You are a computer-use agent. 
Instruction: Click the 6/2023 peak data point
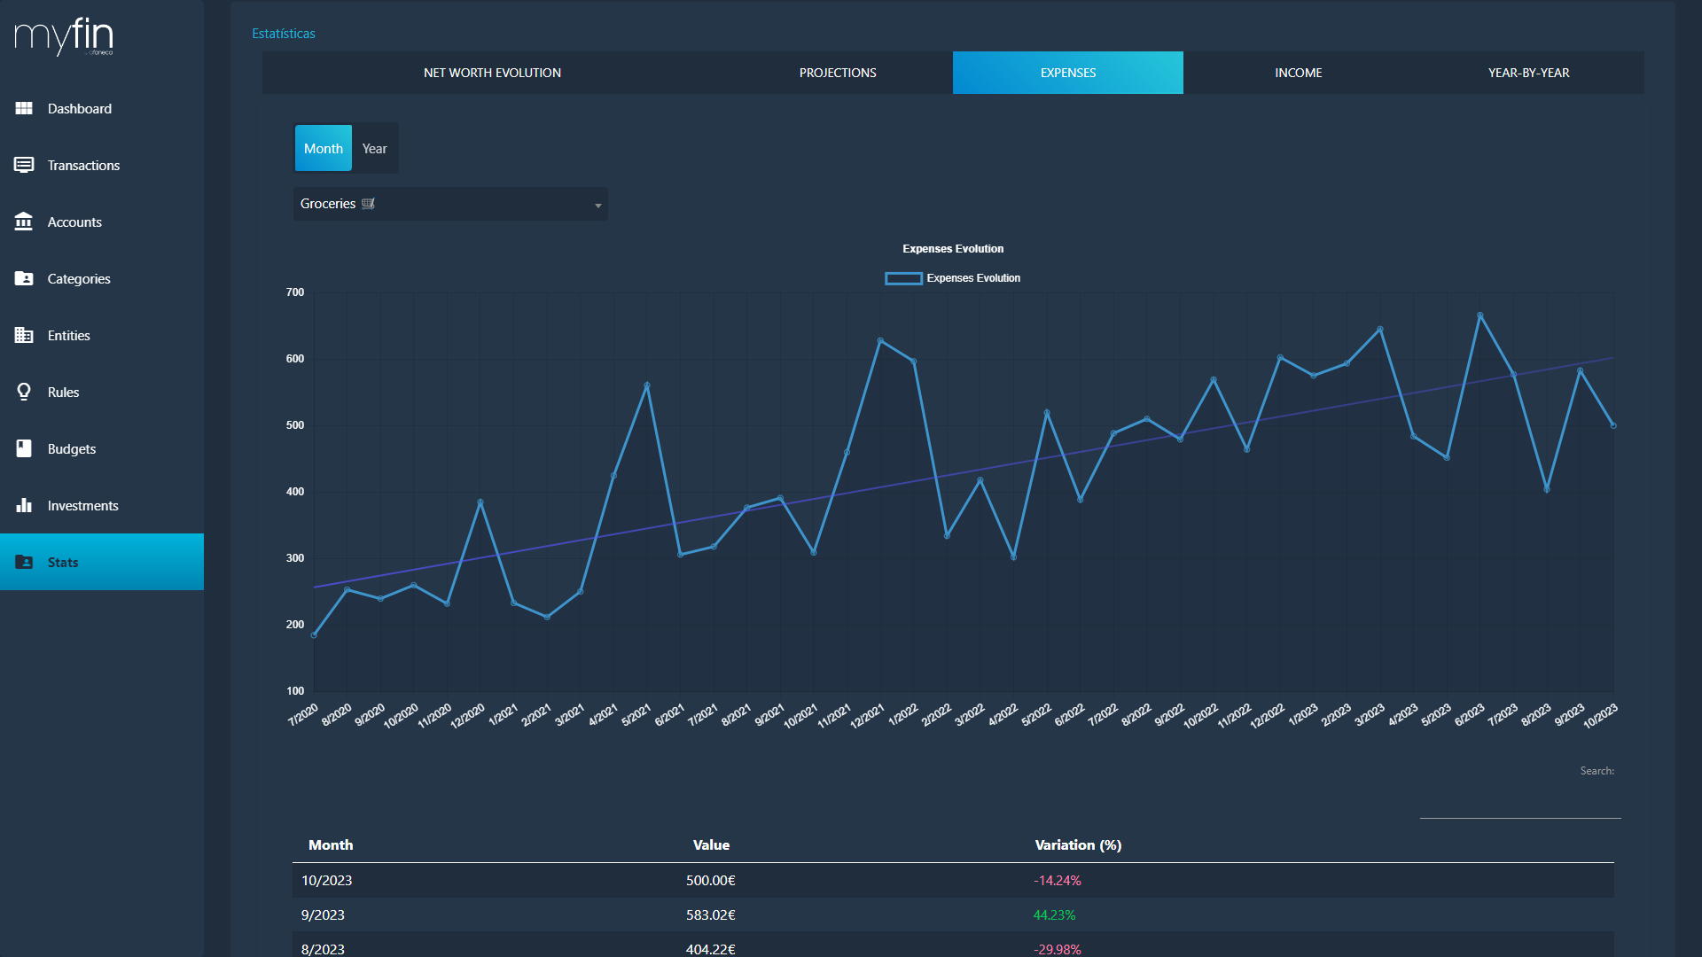[x=1480, y=315]
